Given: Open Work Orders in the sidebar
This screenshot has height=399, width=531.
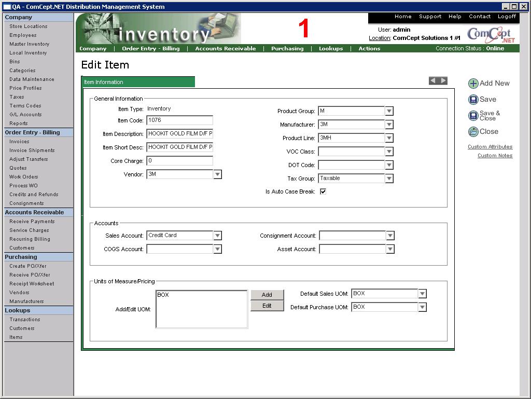Looking at the screenshot, I should (x=24, y=176).
